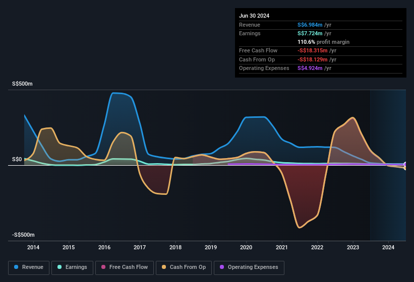
Task: Click the purple endpoint marker on chart
Action: (x=405, y=165)
